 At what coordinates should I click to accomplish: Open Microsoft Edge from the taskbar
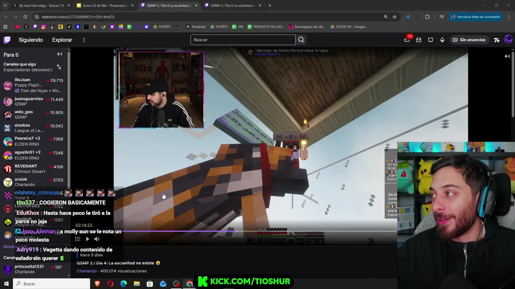124,284
